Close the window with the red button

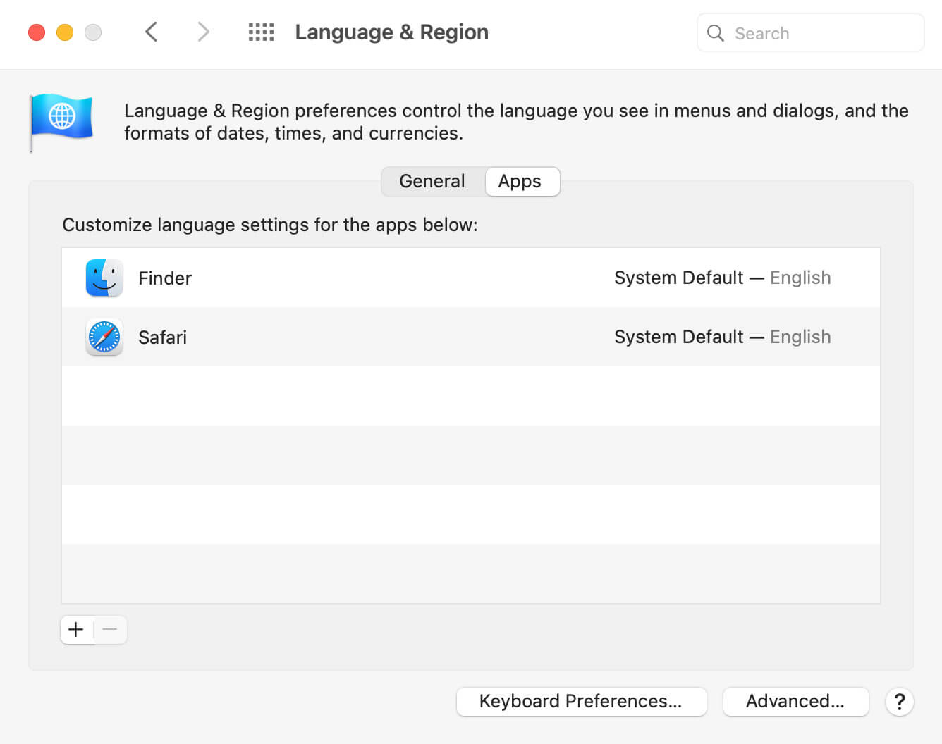click(37, 32)
